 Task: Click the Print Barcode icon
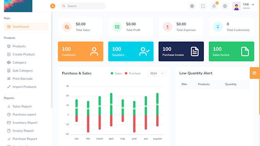point(9,79)
